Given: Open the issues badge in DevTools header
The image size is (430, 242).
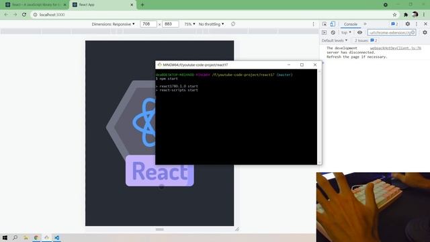Looking at the screenshot, I should click(394, 24).
